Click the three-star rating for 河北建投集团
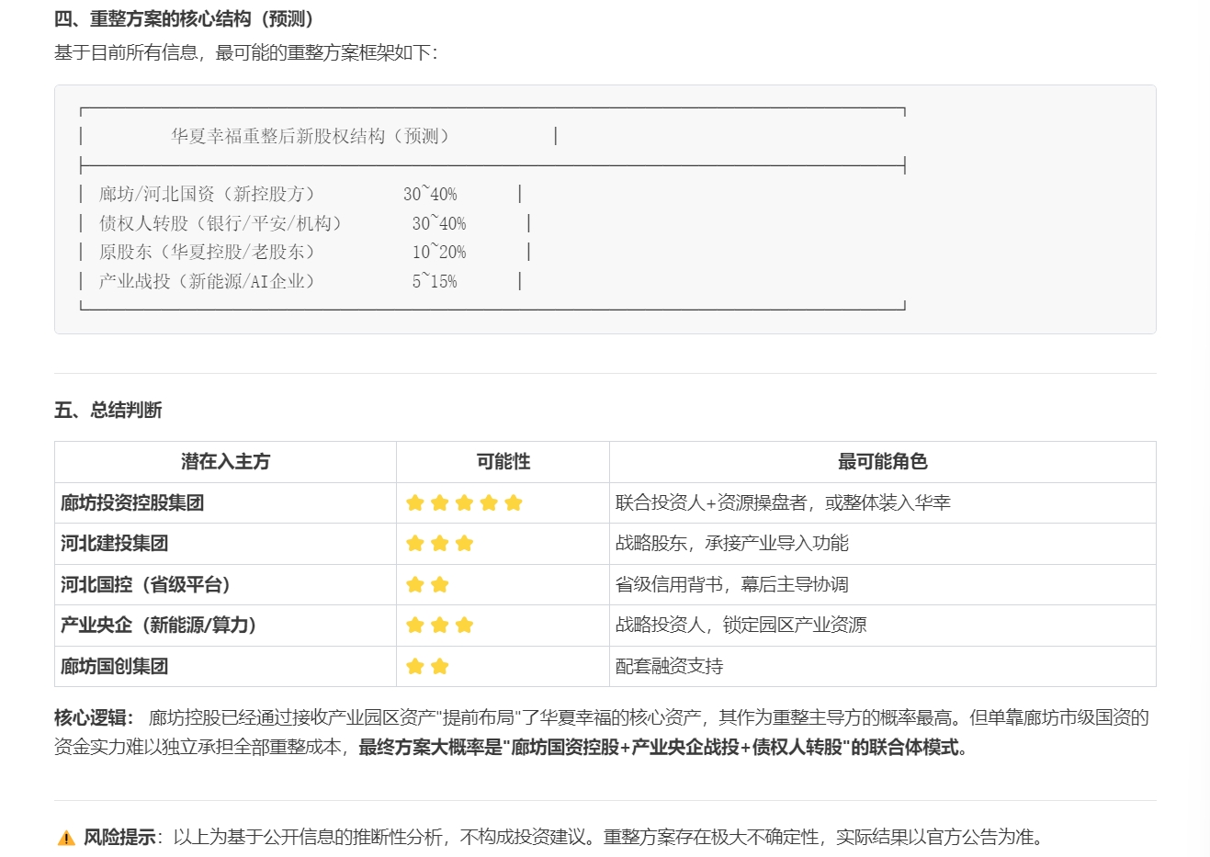 point(439,543)
